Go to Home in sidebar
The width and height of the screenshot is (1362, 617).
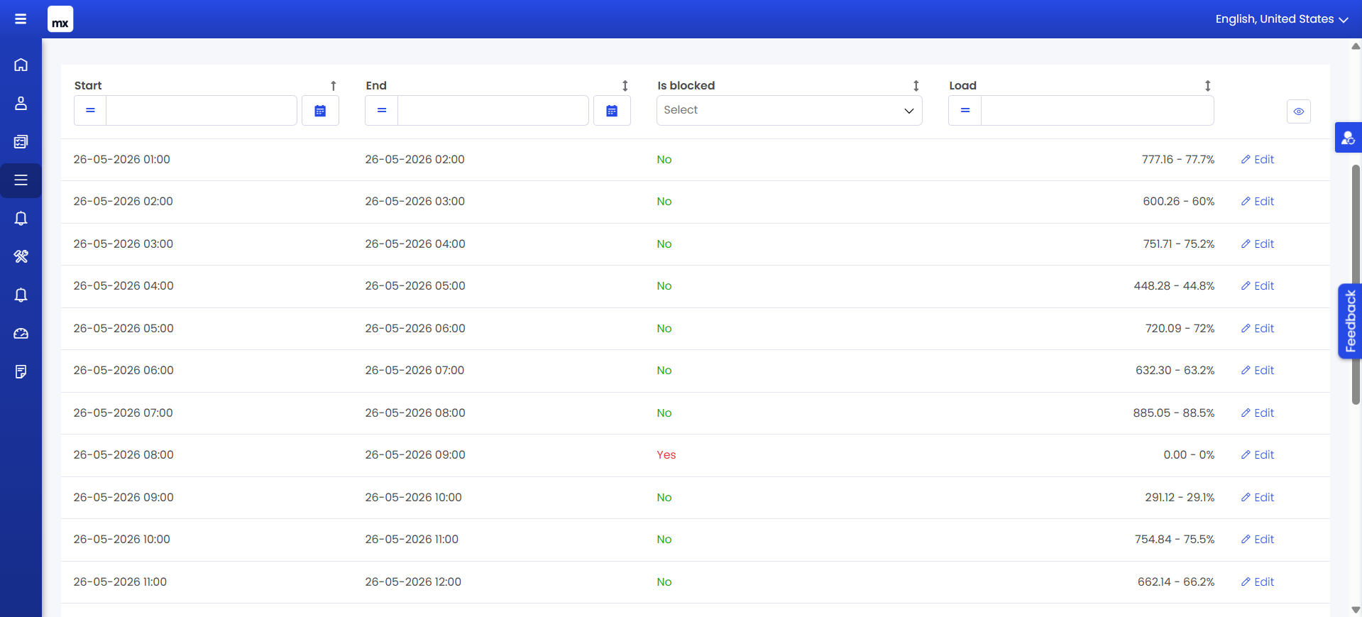coord(21,65)
